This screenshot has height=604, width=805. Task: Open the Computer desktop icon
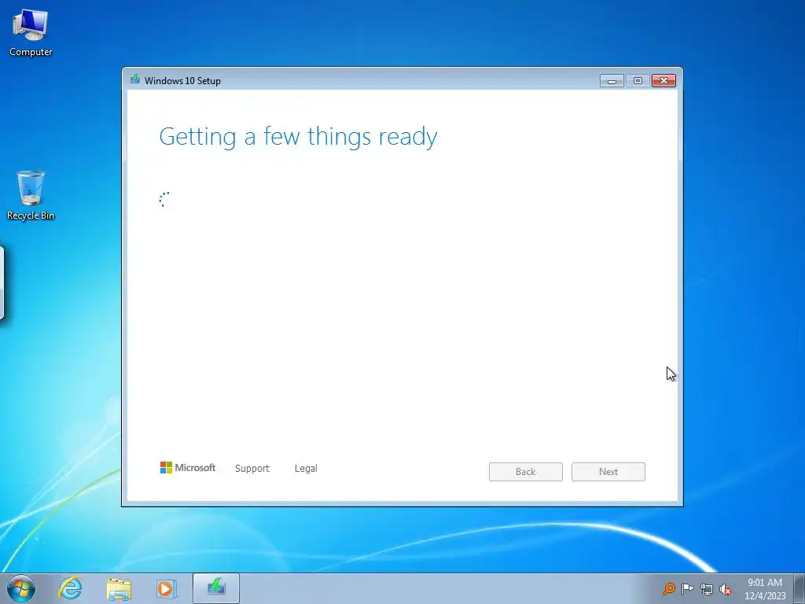pyautogui.click(x=31, y=33)
